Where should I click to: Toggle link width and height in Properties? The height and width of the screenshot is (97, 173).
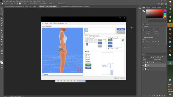[x=144, y=30]
